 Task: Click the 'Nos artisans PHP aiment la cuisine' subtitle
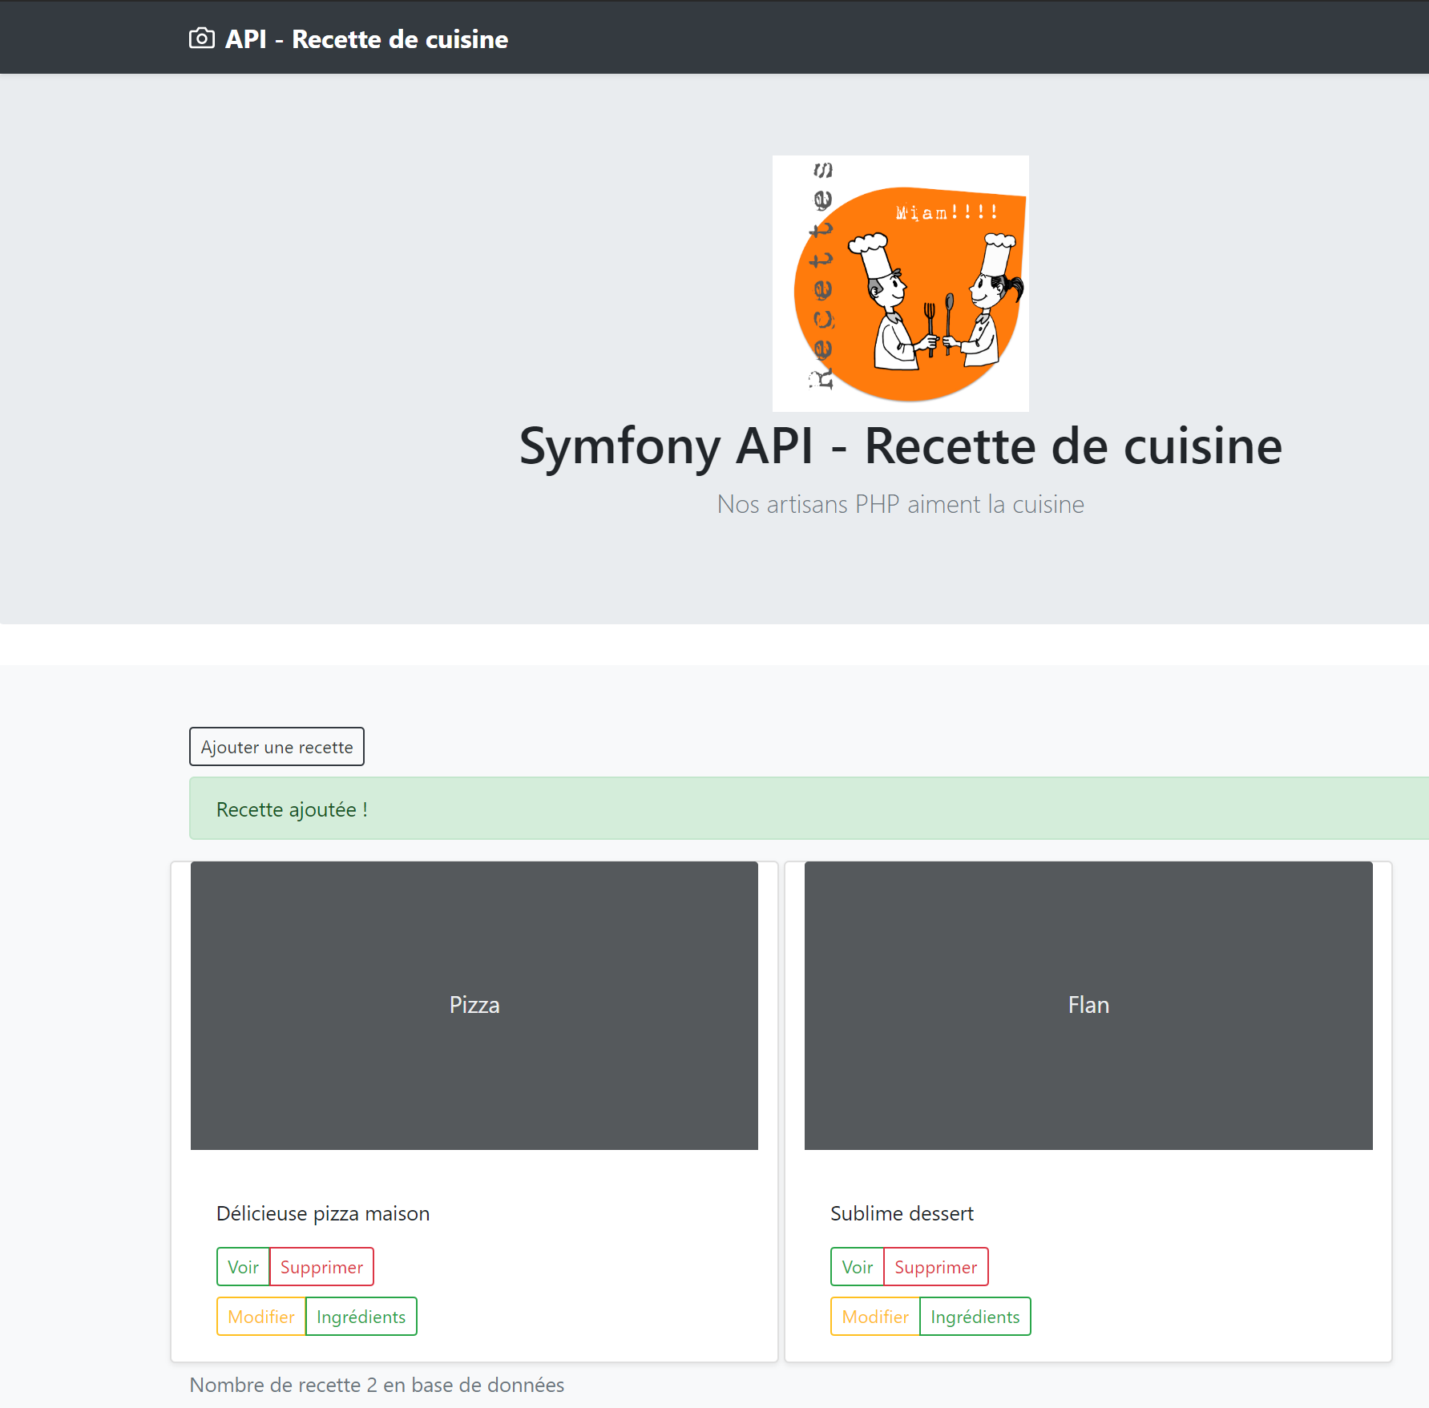(900, 504)
